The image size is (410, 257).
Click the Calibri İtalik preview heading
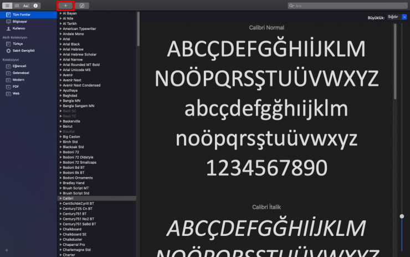tap(266, 207)
